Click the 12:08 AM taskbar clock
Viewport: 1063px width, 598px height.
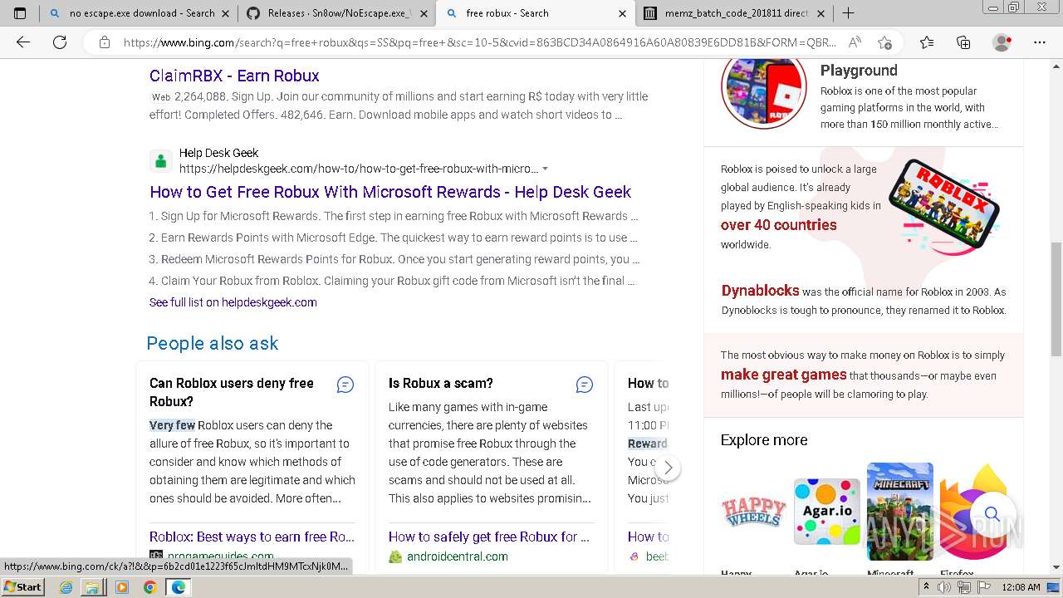1021,587
